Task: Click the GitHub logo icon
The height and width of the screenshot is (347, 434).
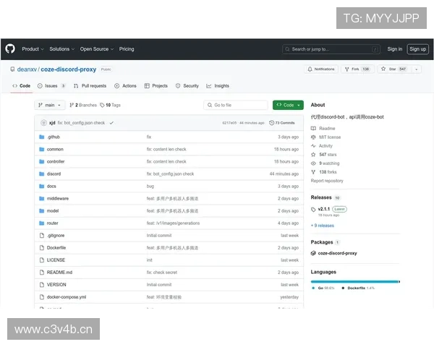Action: point(10,49)
